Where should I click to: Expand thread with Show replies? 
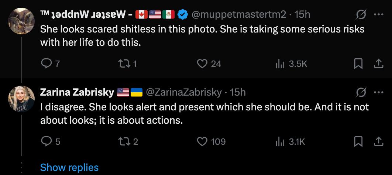[69, 167]
